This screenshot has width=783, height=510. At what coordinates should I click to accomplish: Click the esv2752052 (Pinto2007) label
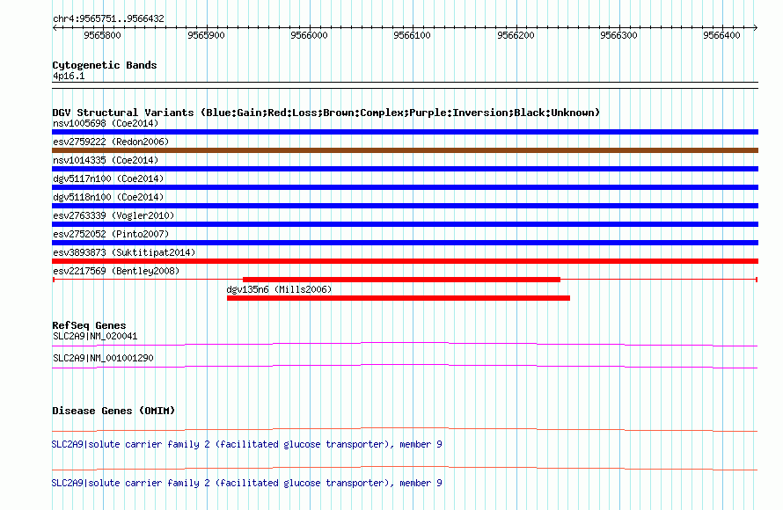111,234
